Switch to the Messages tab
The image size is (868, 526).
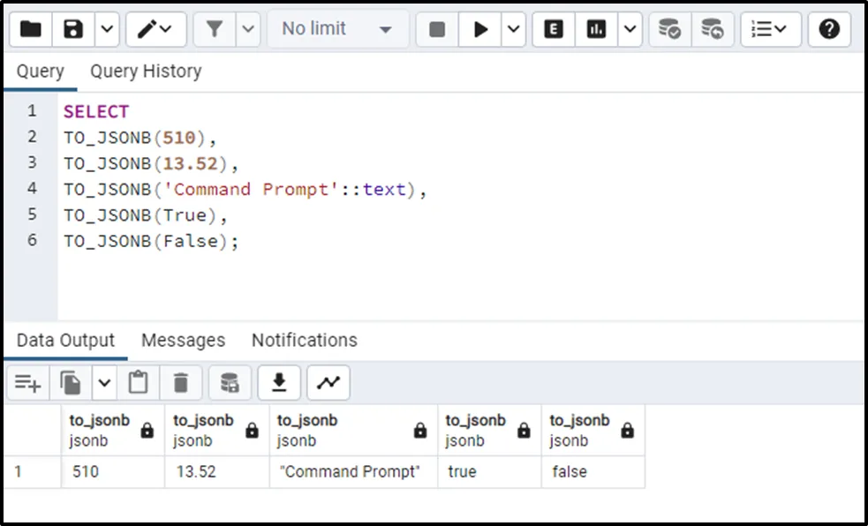coord(183,341)
